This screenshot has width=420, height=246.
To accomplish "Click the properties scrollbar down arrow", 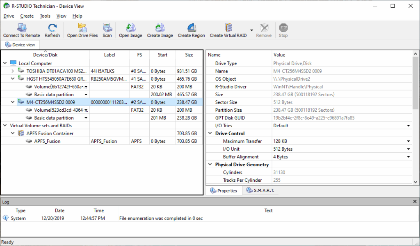I will click(415, 182).
